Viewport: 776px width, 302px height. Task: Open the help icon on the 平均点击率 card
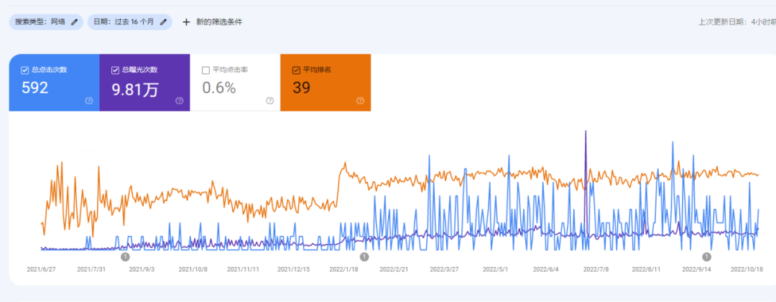269,101
